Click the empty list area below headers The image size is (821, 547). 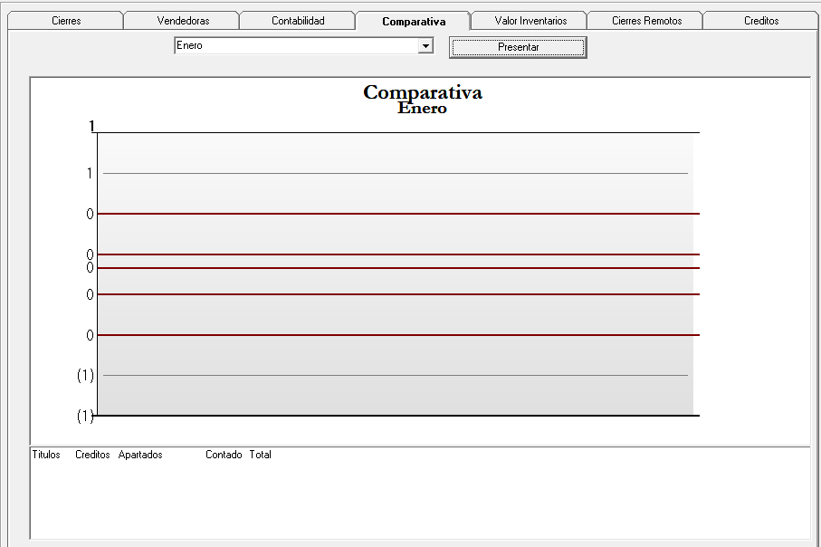[420, 500]
